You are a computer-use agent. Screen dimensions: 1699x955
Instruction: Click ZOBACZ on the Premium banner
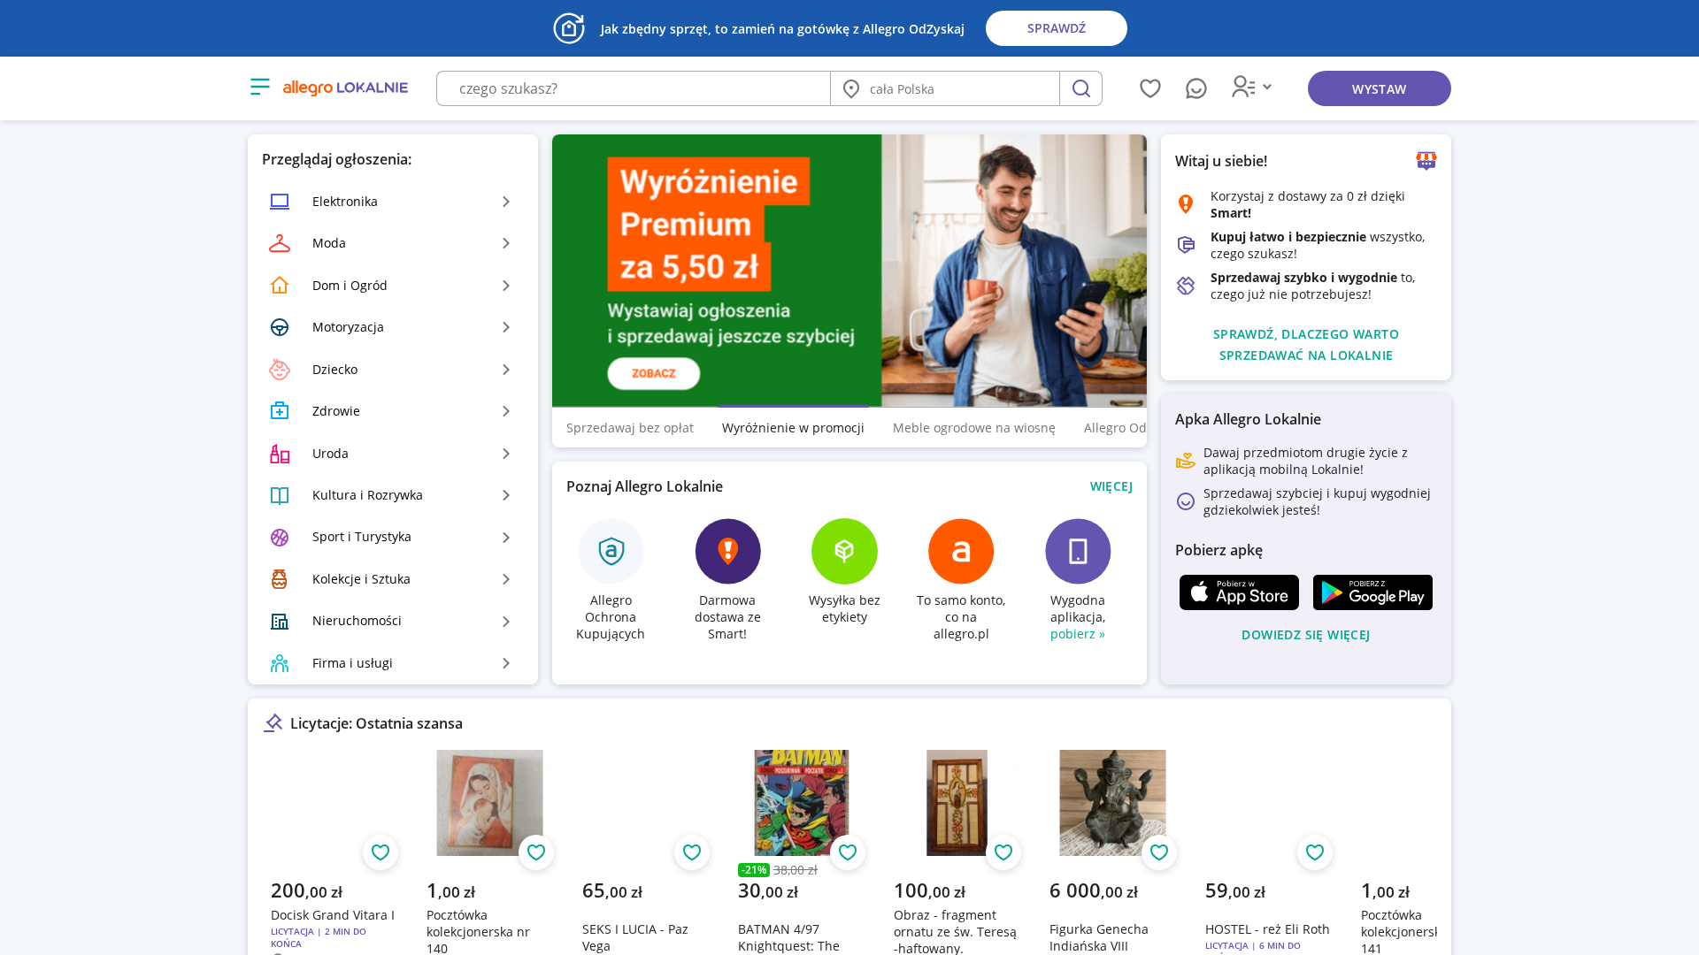point(654,373)
